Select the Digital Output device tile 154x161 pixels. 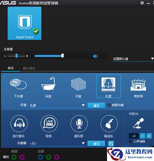coord(25,23)
